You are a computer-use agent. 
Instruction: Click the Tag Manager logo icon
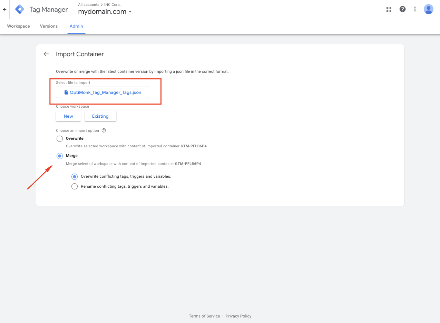(20, 9)
